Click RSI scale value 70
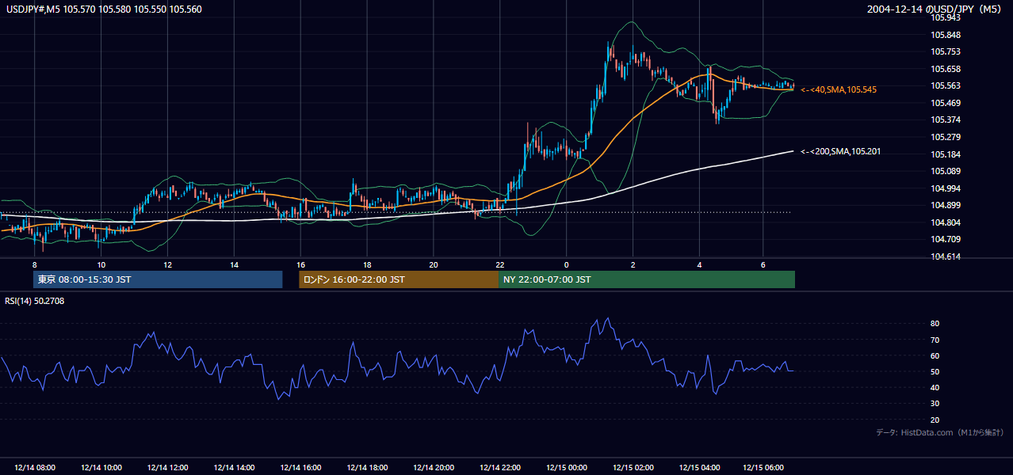This screenshot has width=1013, height=475. 935,340
